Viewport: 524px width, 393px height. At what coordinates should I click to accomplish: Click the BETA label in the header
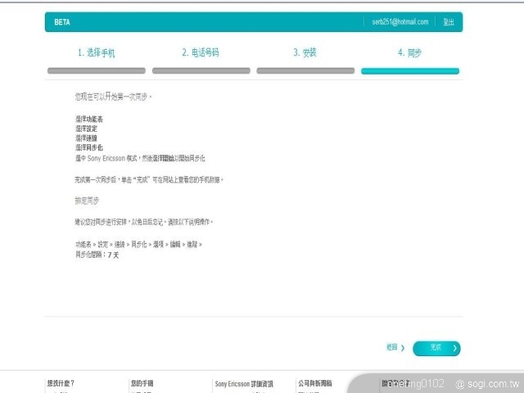[62, 22]
